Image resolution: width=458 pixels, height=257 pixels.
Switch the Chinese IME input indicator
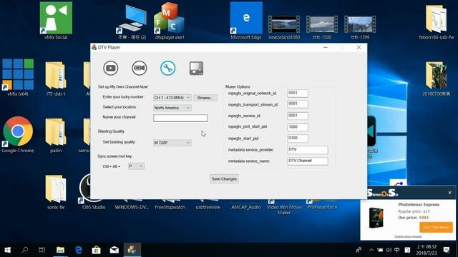point(397,250)
